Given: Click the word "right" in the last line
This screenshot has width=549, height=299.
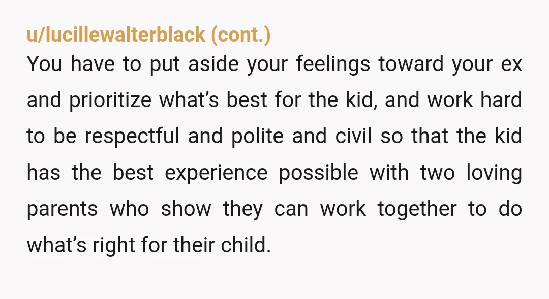Looking at the screenshot, I should click(114, 245).
